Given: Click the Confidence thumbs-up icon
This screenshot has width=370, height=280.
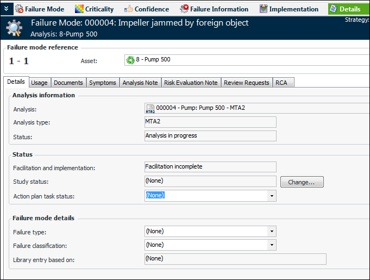Looking at the screenshot, I should pyautogui.click(x=129, y=9).
